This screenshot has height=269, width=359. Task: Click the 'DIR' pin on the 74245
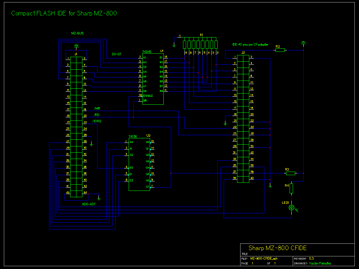(145, 101)
